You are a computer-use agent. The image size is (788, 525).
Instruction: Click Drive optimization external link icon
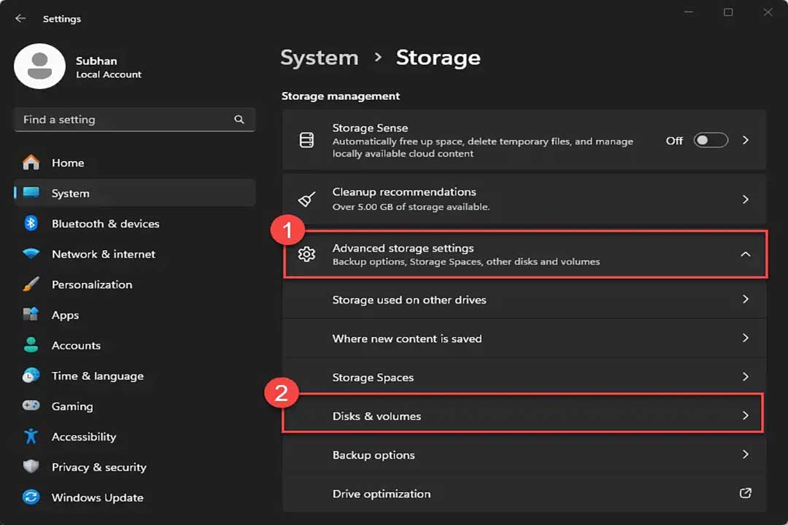[x=746, y=494]
